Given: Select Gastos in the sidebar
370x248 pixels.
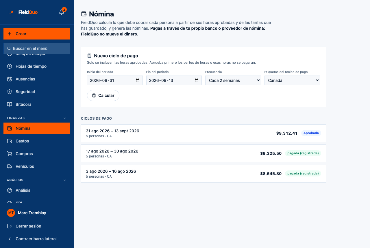Looking at the screenshot, I should click(37, 141).
